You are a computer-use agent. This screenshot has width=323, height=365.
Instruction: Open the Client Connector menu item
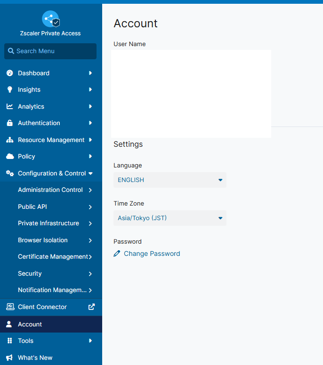tap(51, 307)
